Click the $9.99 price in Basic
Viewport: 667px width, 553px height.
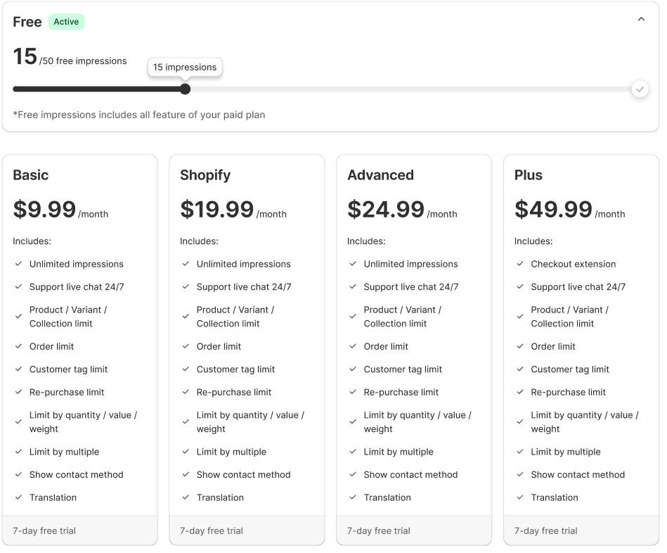click(x=44, y=209)
